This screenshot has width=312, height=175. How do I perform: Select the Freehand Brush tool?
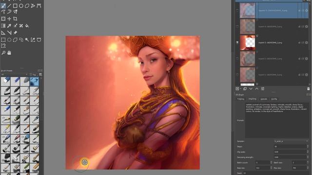(x=3, y=6)
